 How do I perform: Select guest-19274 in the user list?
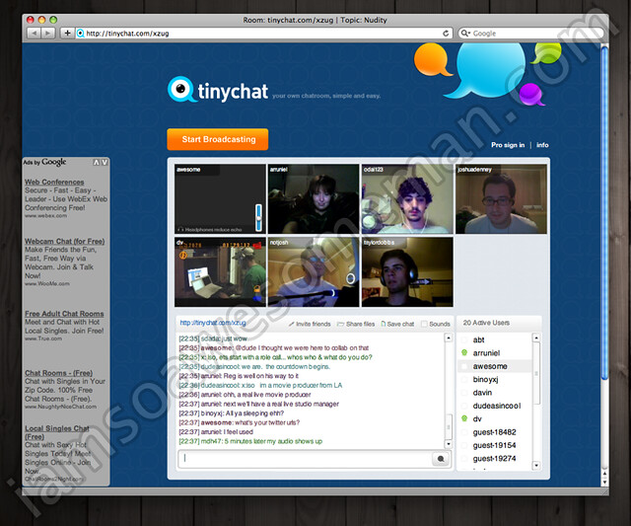[x=494, y=458]
